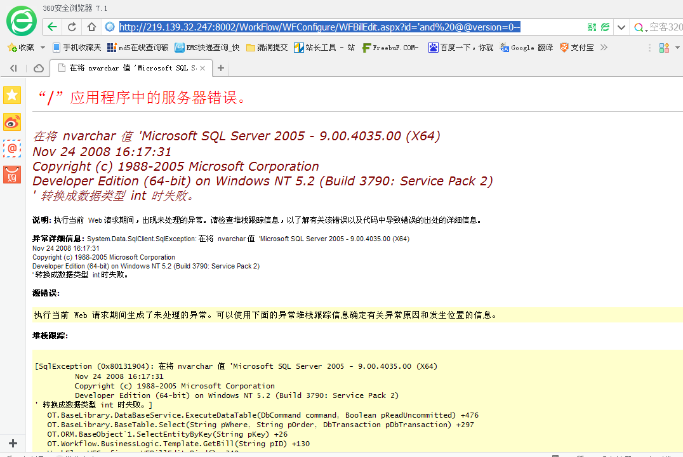Open the sidebar mail @ icon
Viewport: 683px width, 457px height.
click(x=12, y=149)
